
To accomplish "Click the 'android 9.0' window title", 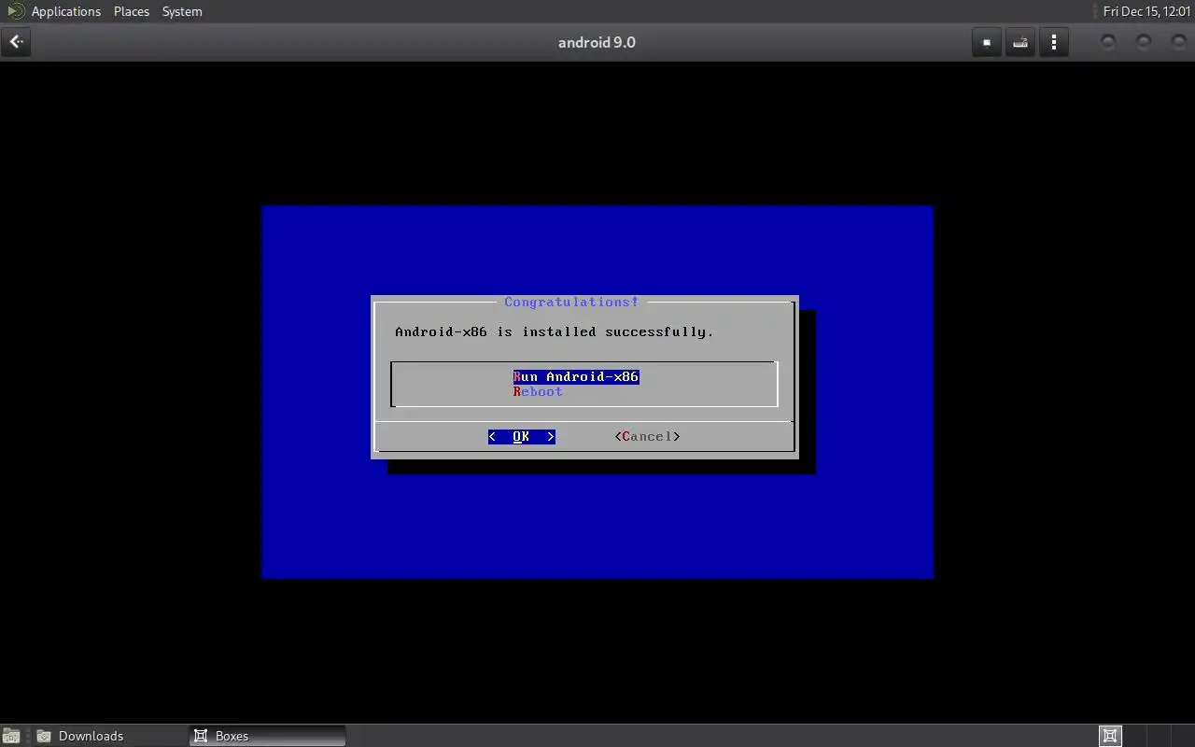I will click(x=597, y=42).
